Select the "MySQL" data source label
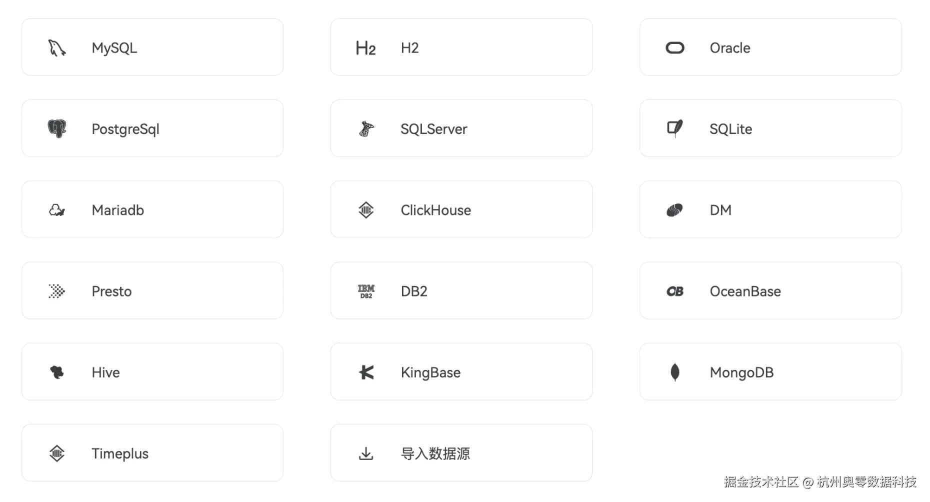 click(x=114, y=48)
